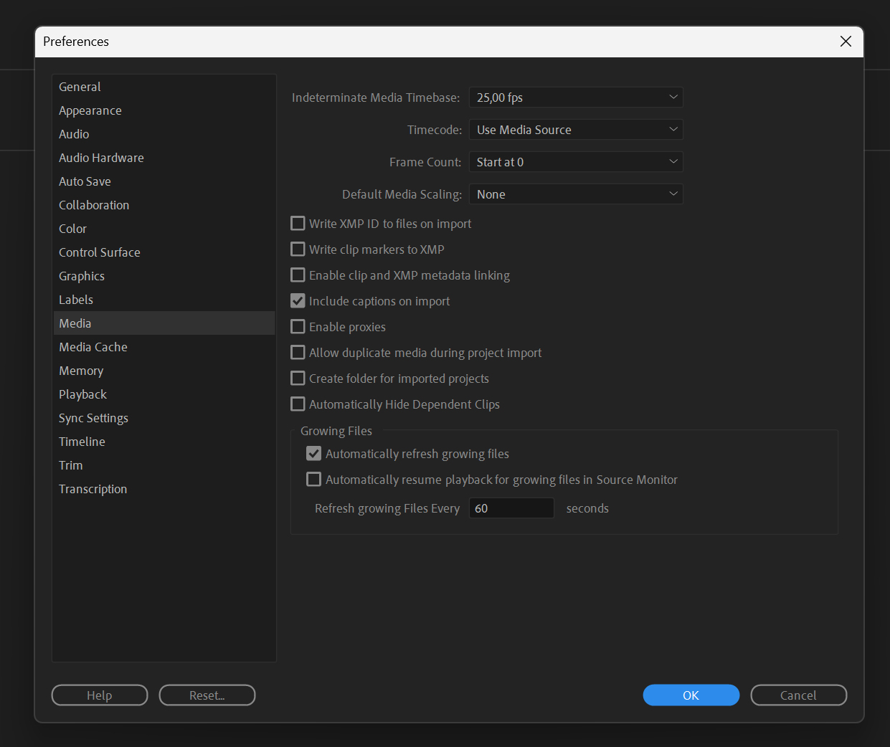Enable Write XMP ID to files on import
The height and width of the screenshot is (747, 890).
(298, 223)
